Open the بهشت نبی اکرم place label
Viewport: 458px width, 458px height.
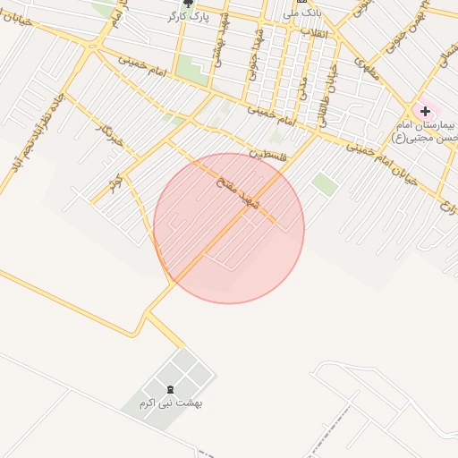(x=171, y=403)
